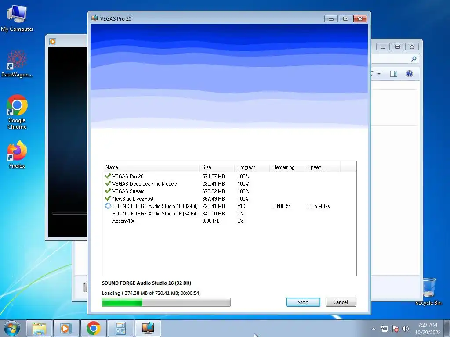
Task: Click the Name column header
Action: point(151,167)
